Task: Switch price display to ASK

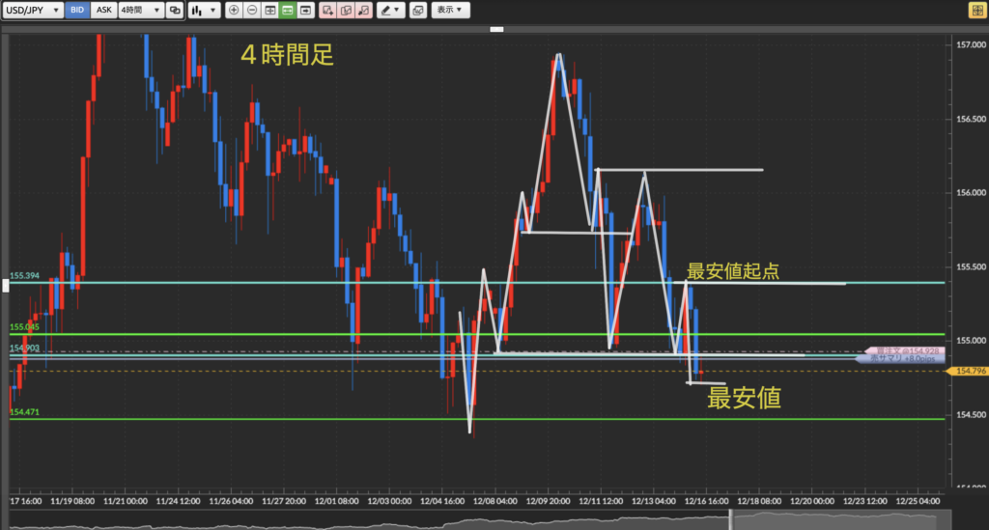Action: (102, 10)
